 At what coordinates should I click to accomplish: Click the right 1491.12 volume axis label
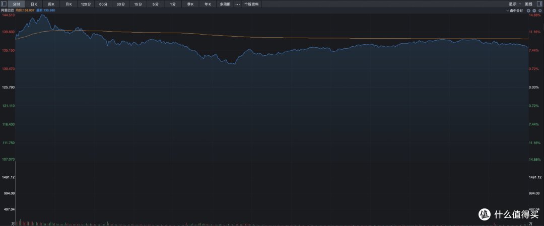tap(535, 177)
